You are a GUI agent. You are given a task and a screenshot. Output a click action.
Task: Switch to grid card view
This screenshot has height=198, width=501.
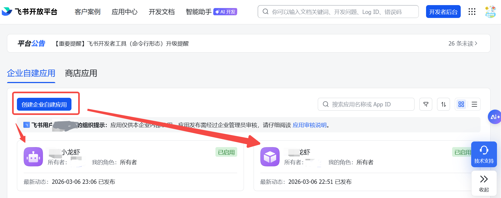pos(461,104)
